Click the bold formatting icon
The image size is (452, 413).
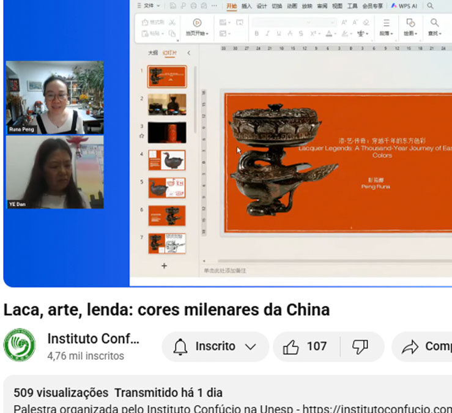coord(257,34)
